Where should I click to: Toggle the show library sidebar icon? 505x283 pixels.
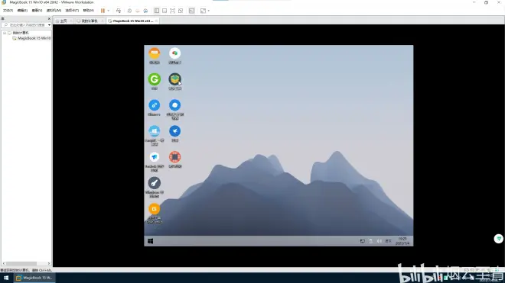tap(157, 11)
